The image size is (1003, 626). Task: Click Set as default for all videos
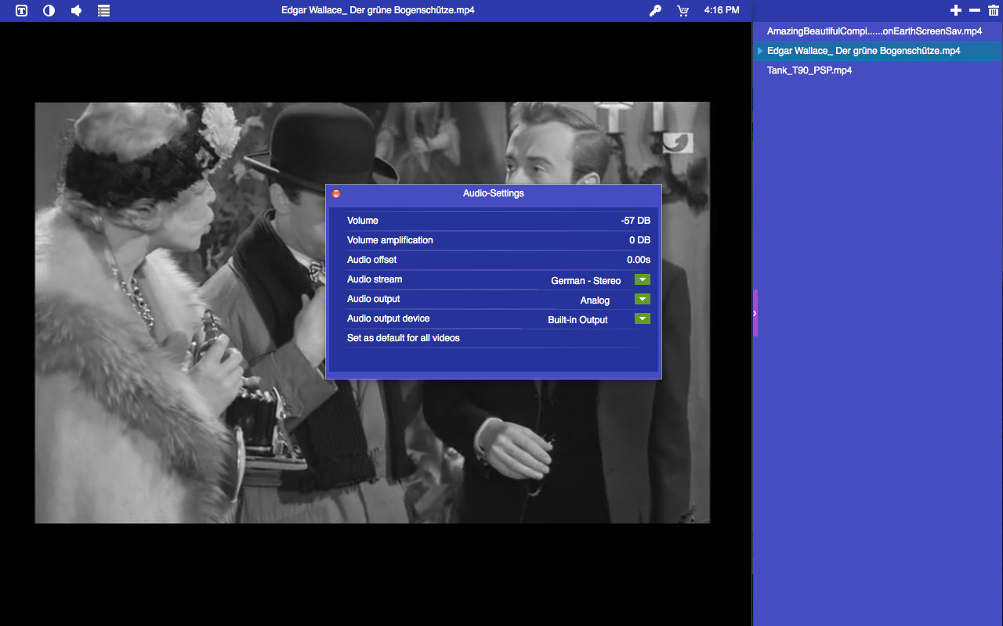pyautogui.click(x=404, y=338)
